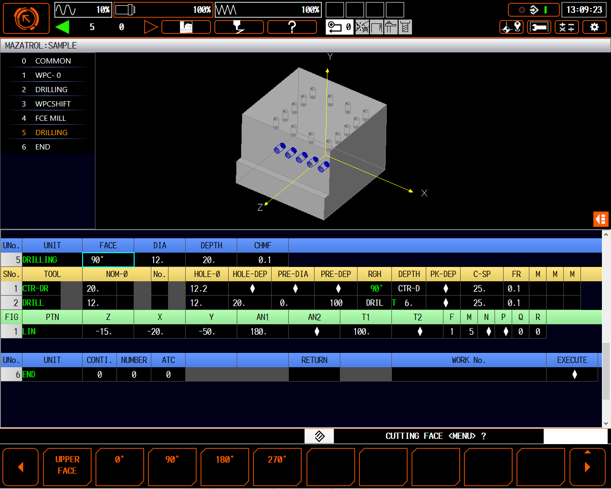Expand the orange side panel toggle
The image size is (611, 489).
click(x=600, y=219)
